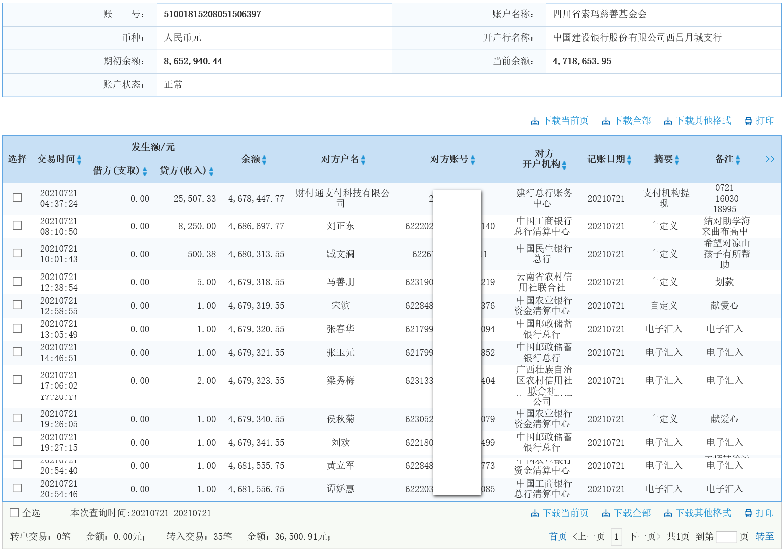The image size is (782, 552).
Task: Sort the 对方户名 column
Action: pyautogui.click(x=364, y=159)
